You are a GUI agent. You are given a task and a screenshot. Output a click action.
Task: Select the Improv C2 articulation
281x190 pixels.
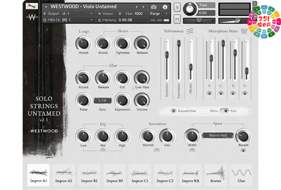coord(165,175)
